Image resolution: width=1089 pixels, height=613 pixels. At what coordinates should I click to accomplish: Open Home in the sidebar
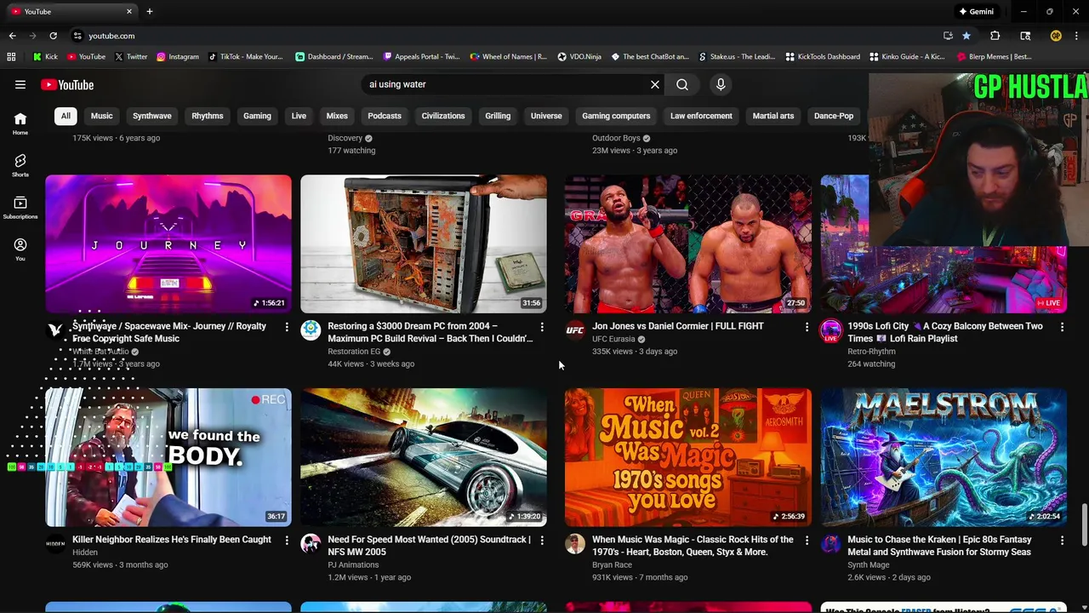coord(20,124)
